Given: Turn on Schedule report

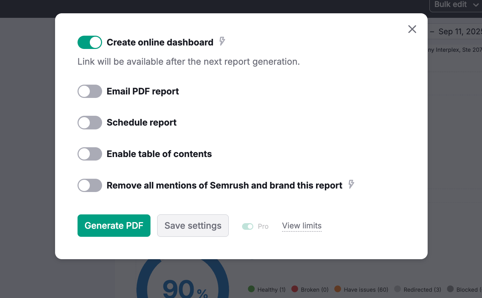Looking at the screenshot, I should 89,122.
